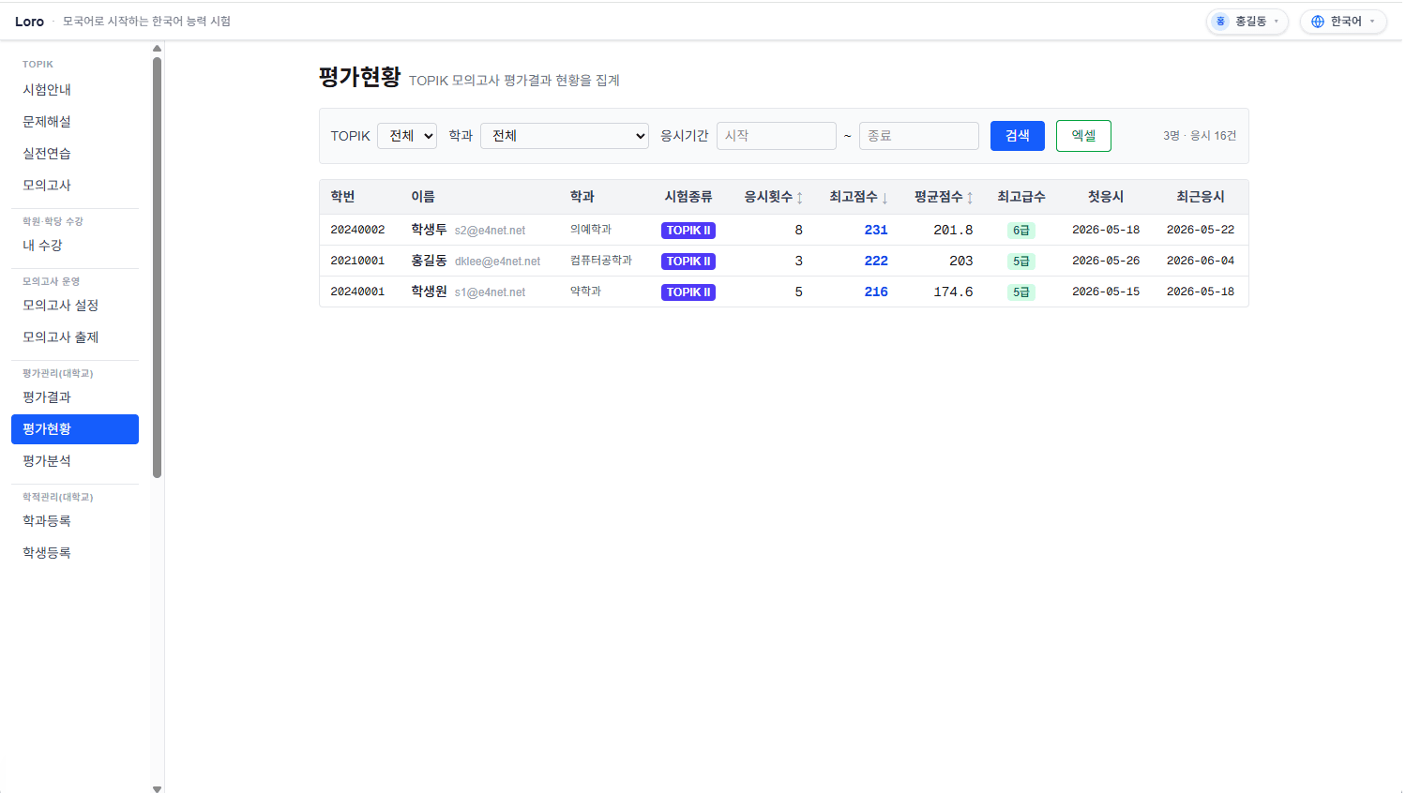This screenshot has width=1406, height=793.
Task: Click student number 20210001
Action: (x=357, y=261)
